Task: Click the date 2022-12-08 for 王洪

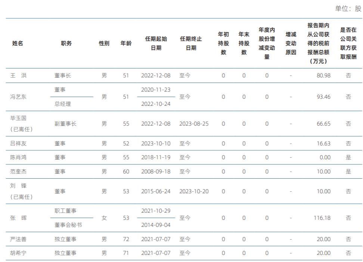Action: click(156, 75)
